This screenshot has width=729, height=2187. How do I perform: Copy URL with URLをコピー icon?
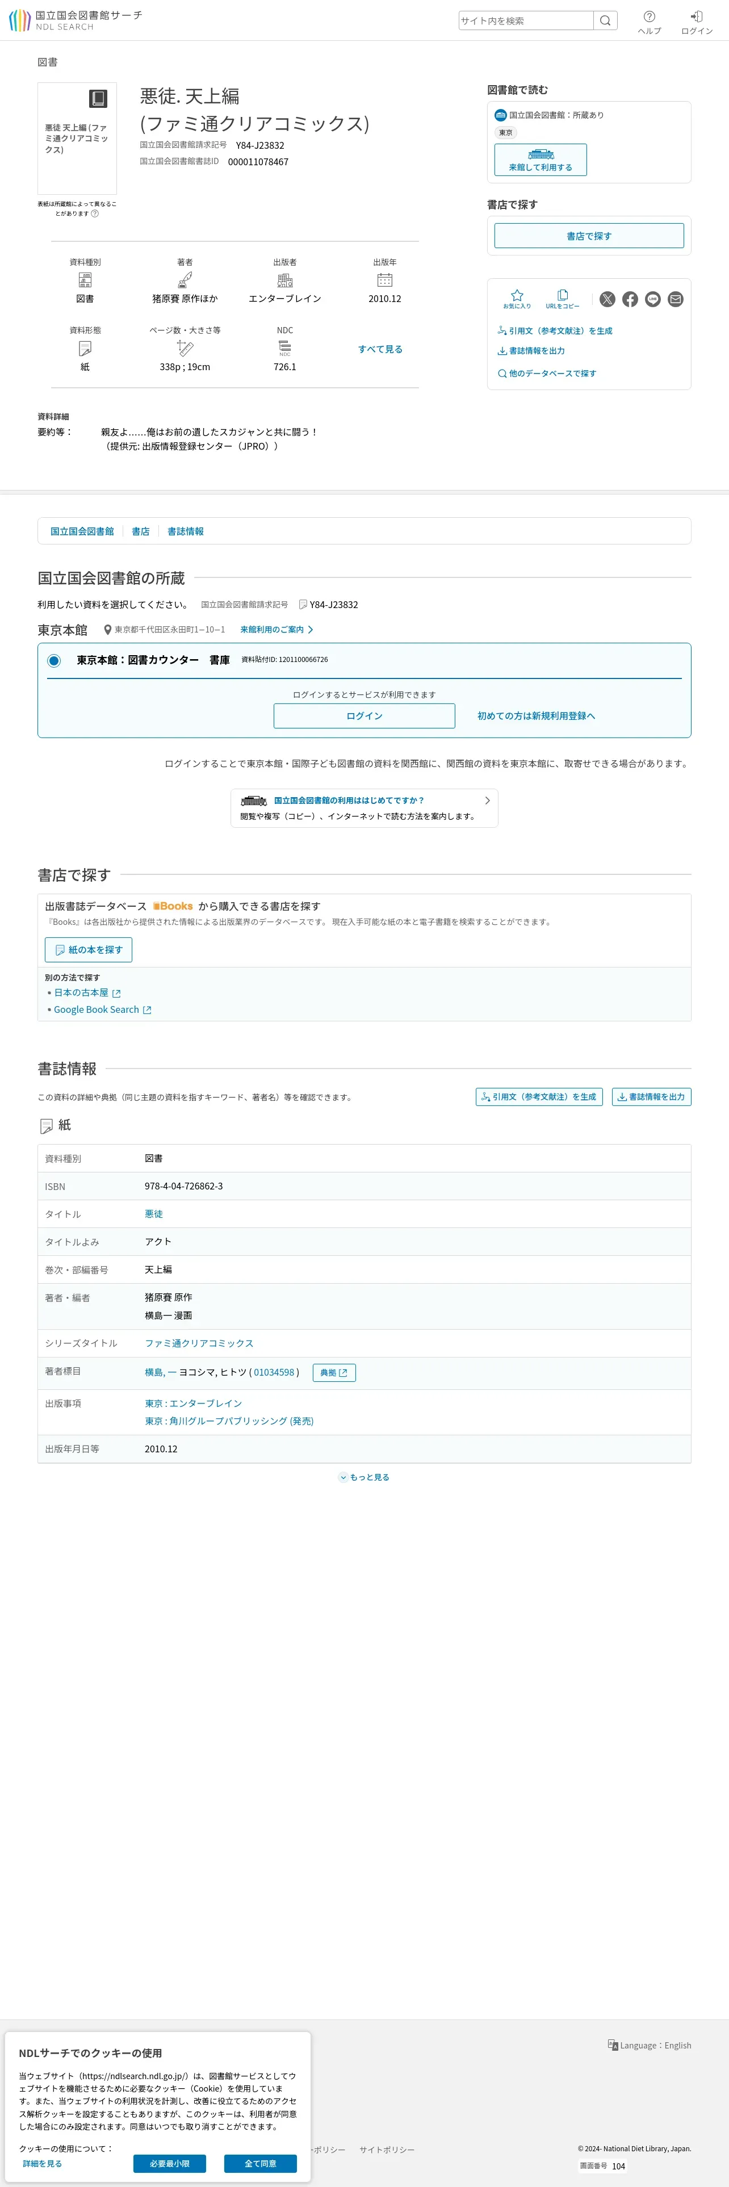click(x=562, y=299)
